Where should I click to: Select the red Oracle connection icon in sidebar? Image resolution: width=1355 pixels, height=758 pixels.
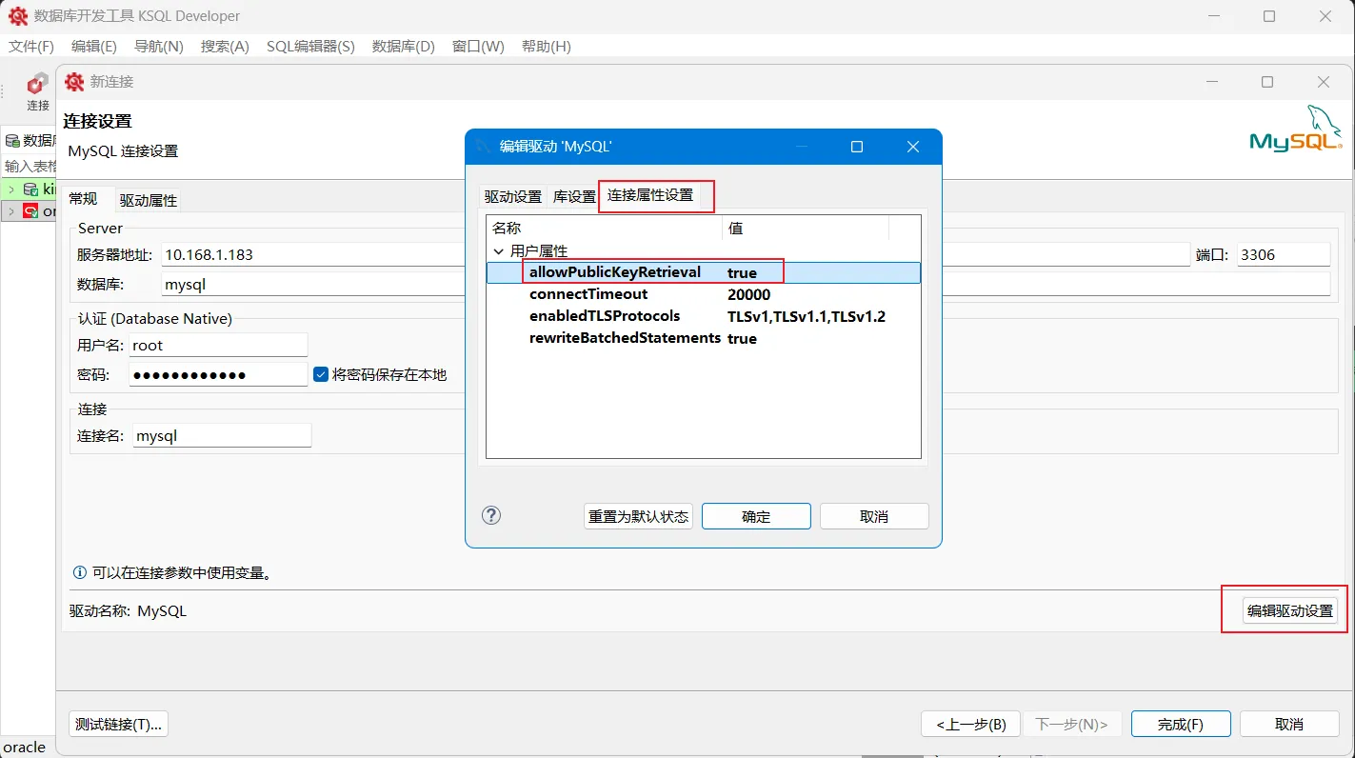[31, 210]
